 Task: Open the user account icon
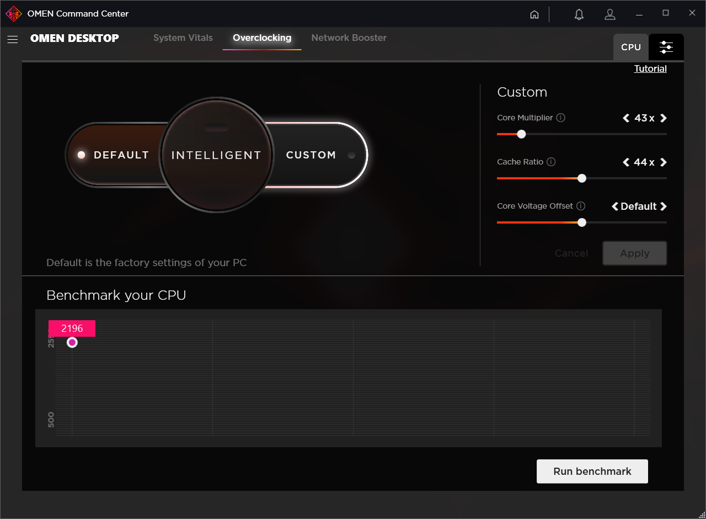pyautogui.click(x=610, y=14)
